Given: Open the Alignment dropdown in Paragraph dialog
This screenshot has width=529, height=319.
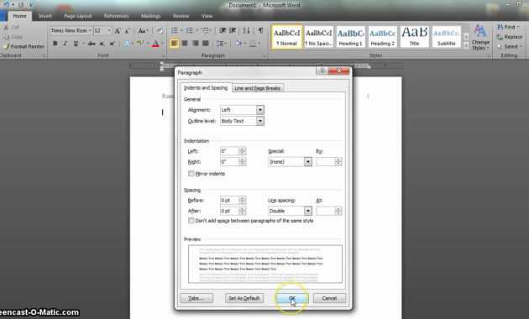Looking at the screenshot, I should 259,110.
